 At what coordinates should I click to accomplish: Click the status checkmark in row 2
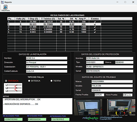coord(95,24)
